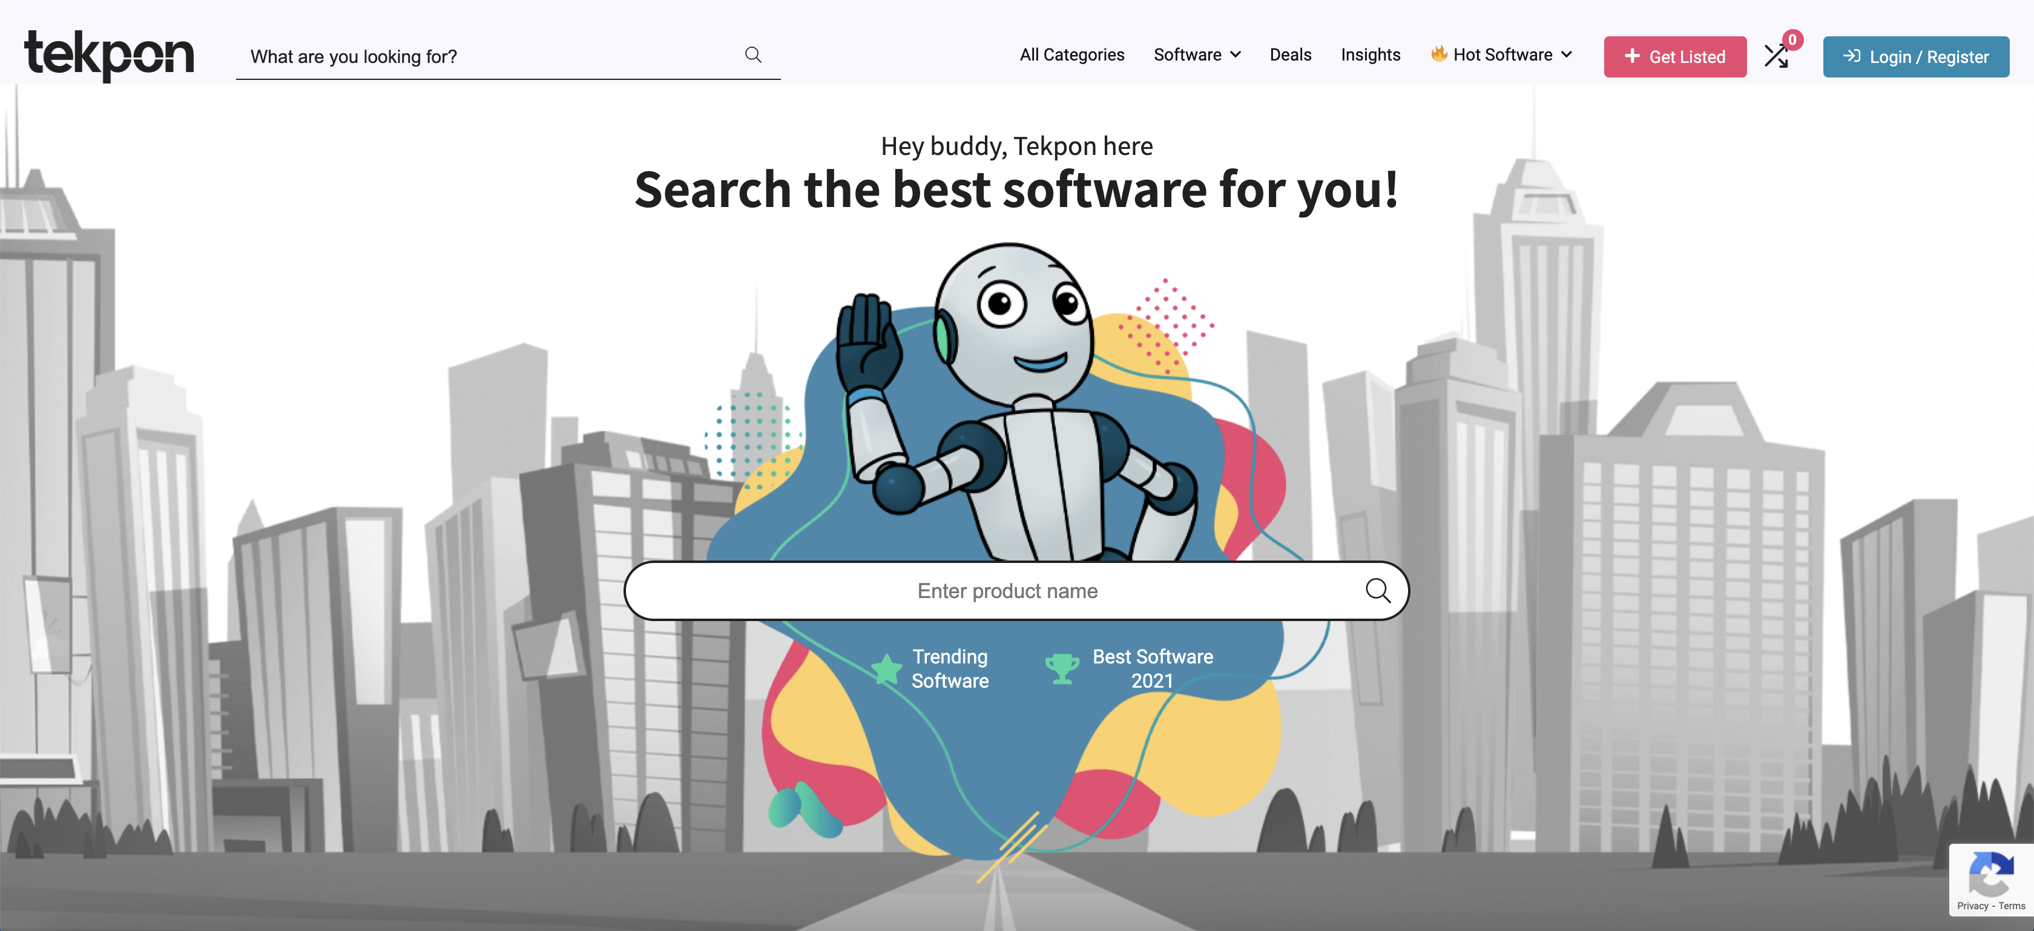This screenshot has width=2034, height=931.
Task: Click the header search magnifier icon
Action: [752, 55]
